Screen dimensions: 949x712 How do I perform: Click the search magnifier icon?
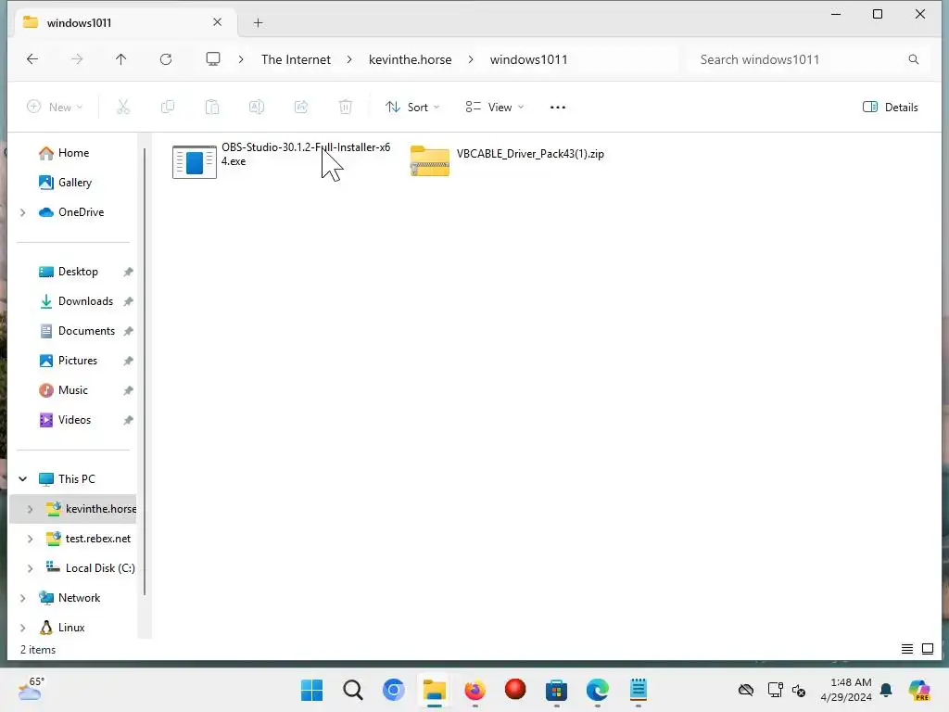913,59
